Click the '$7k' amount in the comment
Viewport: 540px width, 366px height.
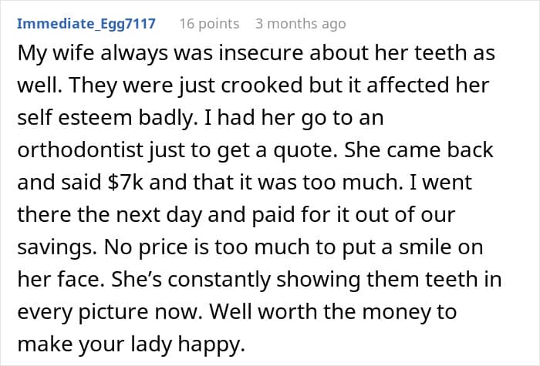click(125, 182)
